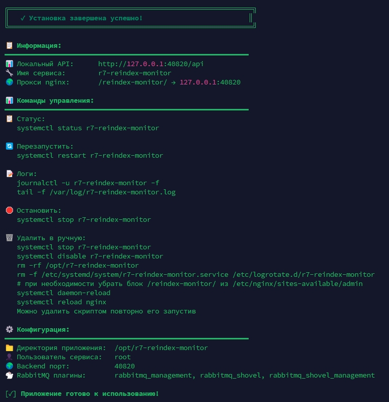Click the gear icon beside Конфигурация
The height and width of the screenshot is (402, 389).
(9, 329)
